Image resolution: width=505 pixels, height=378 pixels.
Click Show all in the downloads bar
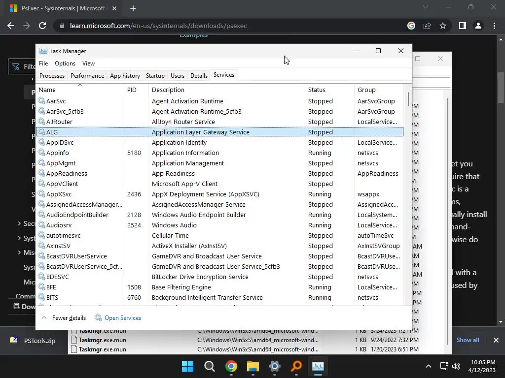click(468, 340)
